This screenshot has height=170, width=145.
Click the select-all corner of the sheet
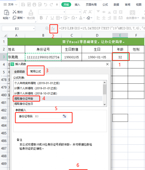5,36
